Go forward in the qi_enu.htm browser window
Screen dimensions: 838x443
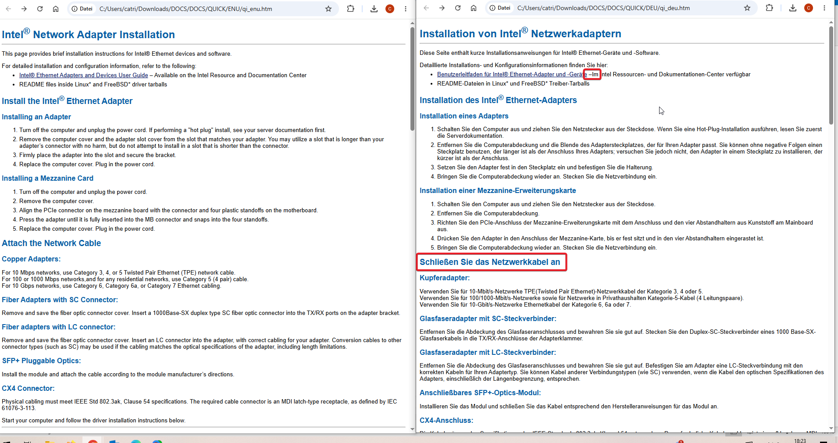coord(24,9)
